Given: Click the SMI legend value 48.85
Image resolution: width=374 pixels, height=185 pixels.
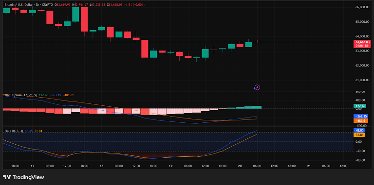Looking at the screenshot, I should click(29, 131).
